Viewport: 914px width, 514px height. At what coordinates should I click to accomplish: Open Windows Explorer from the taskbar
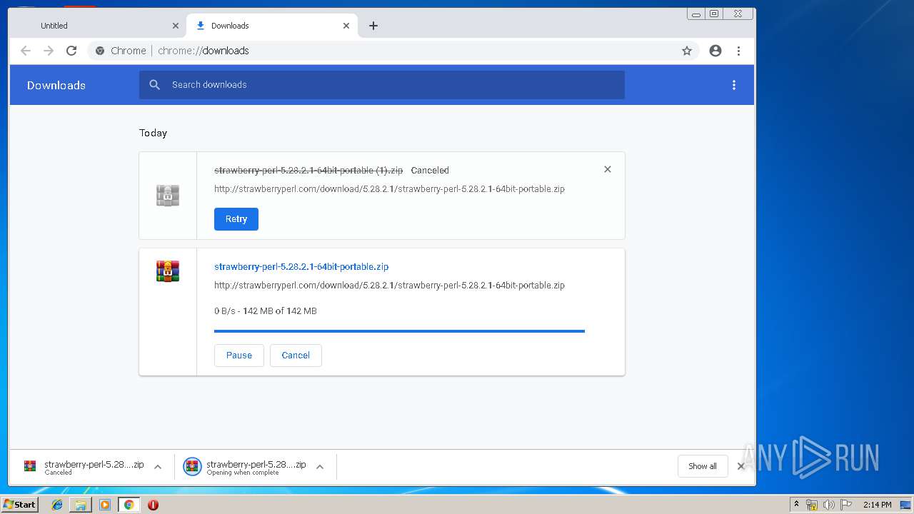coord(81,505)
